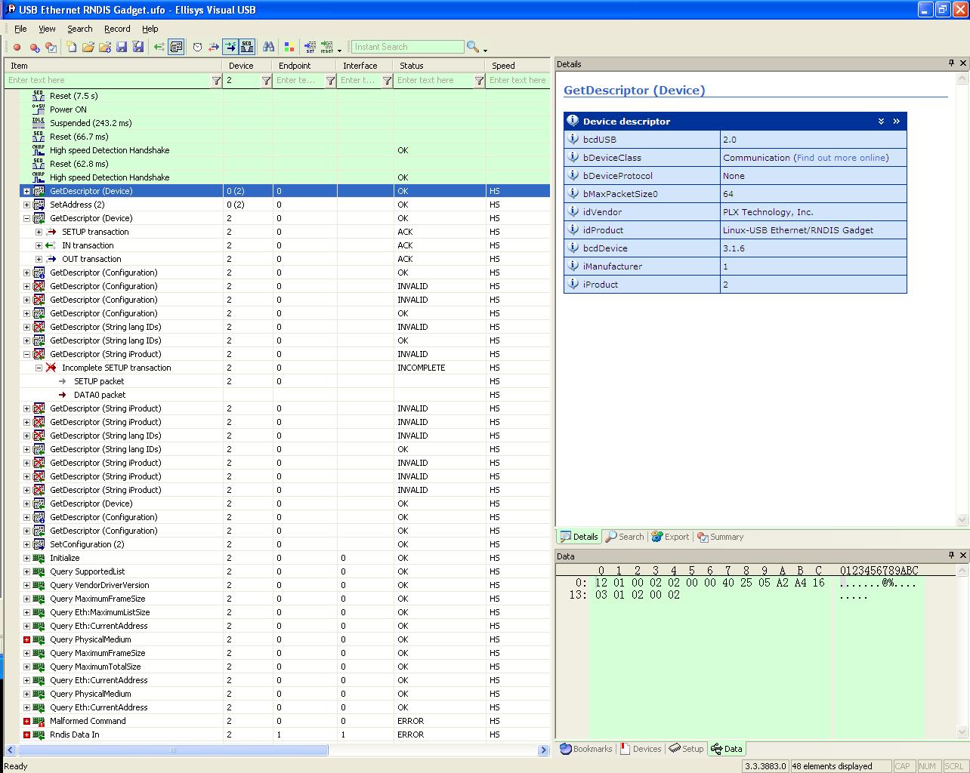970x773 pixels.
Task: Click the magnifier Instant Search icon
Action: coord(472,47)
